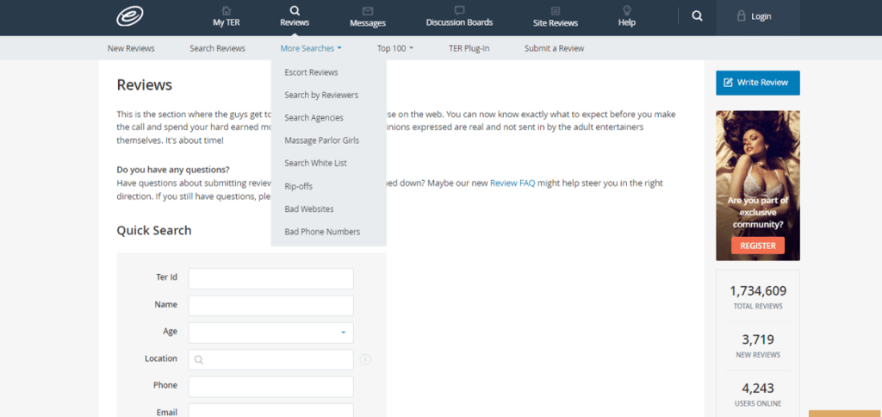
Task: Open the Age dropdown
Action: pos(271,333)
